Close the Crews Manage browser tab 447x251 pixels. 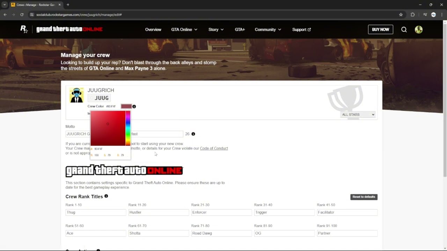pyautogui.click(x=60, y=5)
